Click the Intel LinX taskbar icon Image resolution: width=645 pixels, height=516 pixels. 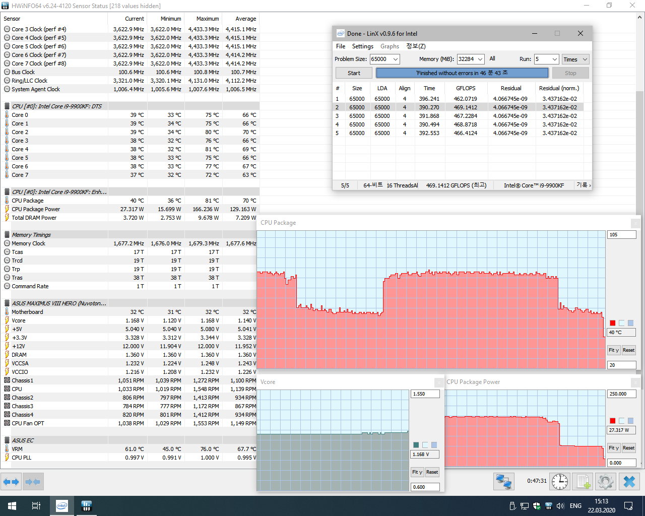coord(62,506)
